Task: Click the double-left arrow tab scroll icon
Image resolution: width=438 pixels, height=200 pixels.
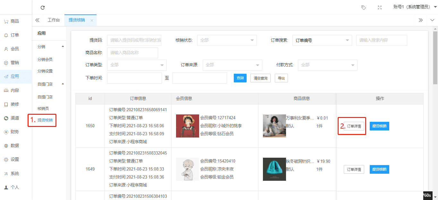Action: click(x=38, y=20)
